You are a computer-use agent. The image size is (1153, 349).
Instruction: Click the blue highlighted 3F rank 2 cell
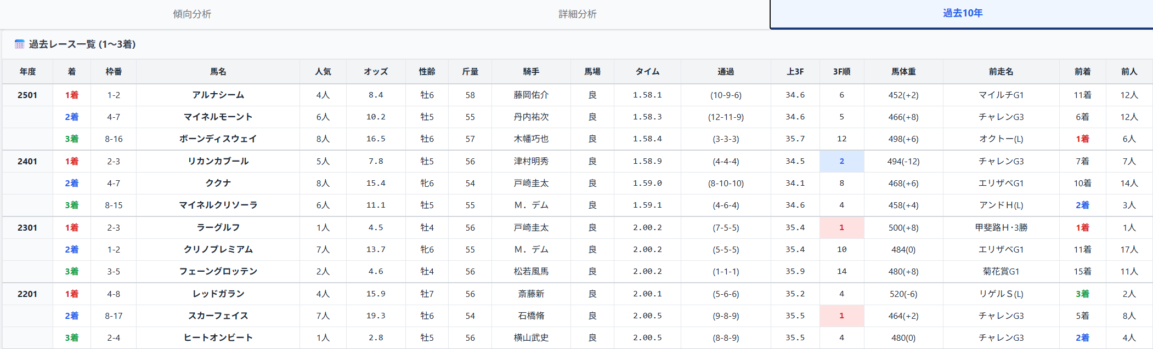click(x=841, y=162)
